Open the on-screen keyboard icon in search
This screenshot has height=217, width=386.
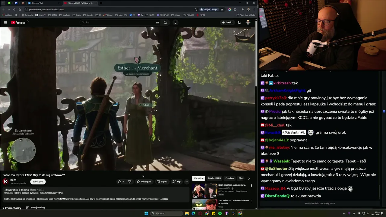[157, 22]
